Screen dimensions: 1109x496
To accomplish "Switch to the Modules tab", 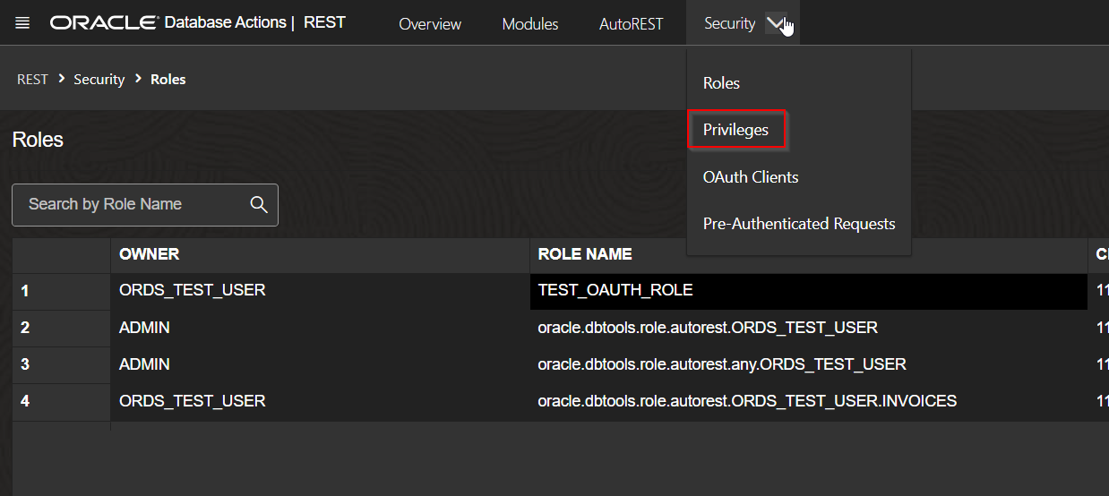I will tap(529, 24).
